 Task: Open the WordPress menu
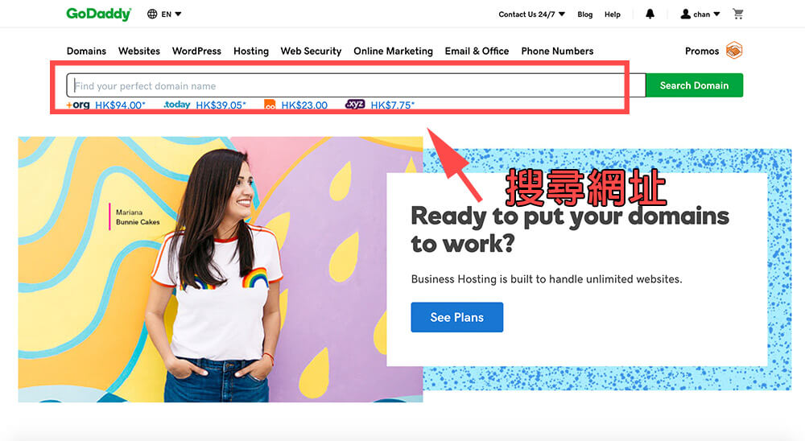(196, 51)
